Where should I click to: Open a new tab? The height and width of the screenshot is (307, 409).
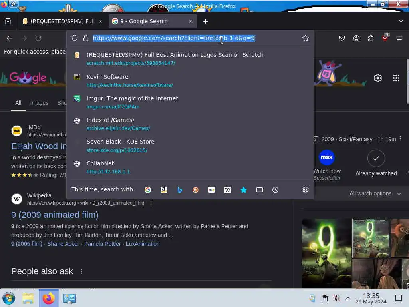(206, 22)
